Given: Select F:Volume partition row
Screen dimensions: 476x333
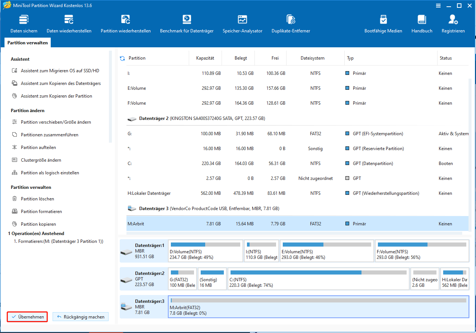Looking at the screenshot, I should (x=297, y=103).
